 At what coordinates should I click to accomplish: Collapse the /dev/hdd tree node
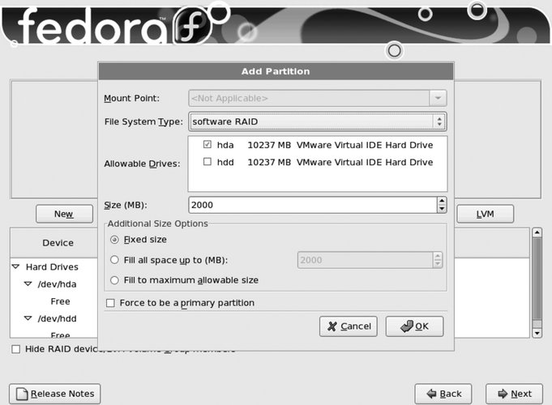point(28,318)
